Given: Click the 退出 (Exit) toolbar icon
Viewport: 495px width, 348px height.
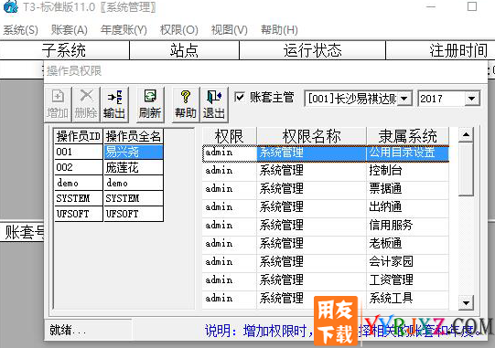Looking at the screenshot, I should tap(214, 105).
